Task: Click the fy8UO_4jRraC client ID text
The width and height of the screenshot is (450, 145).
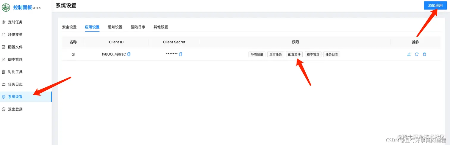Action: click(114, 54)
